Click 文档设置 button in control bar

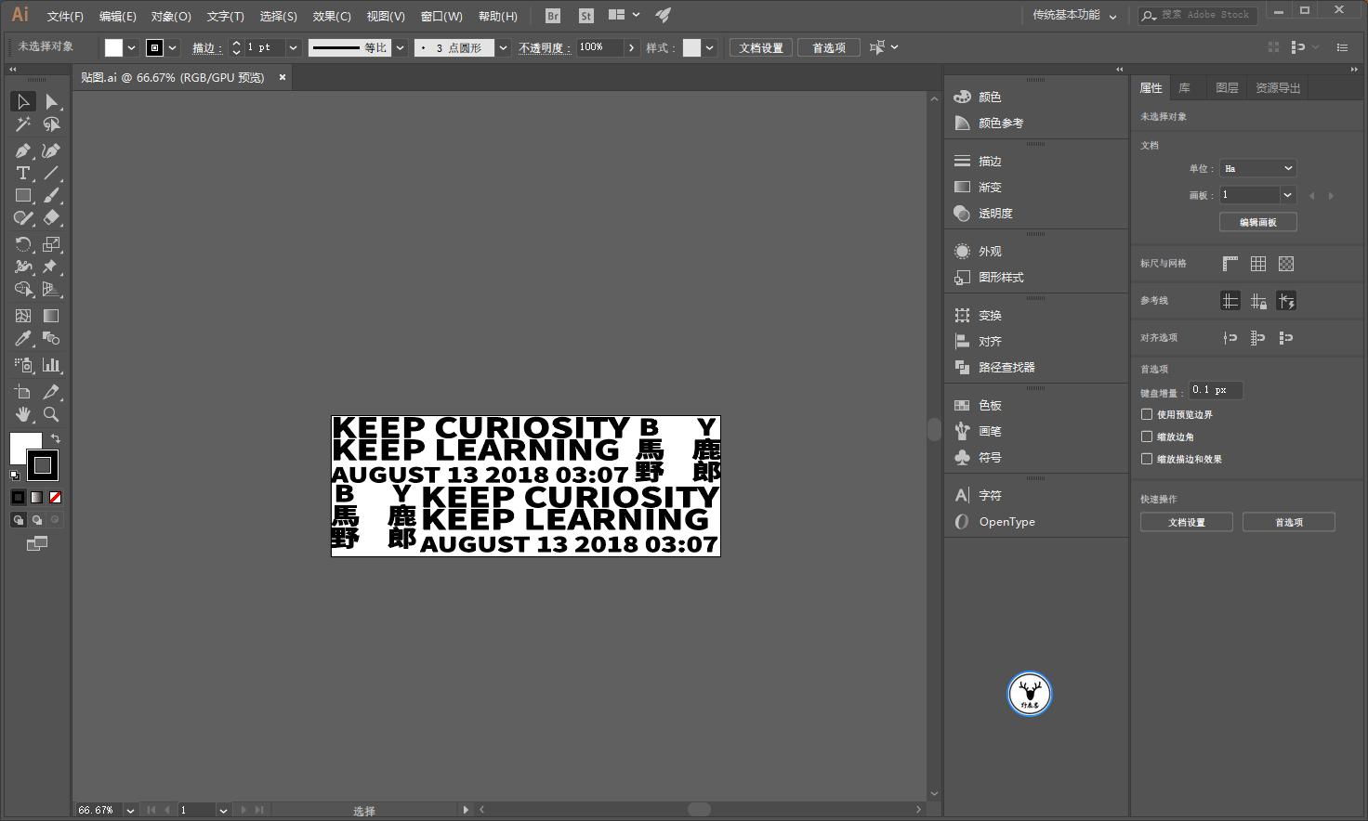761,47
